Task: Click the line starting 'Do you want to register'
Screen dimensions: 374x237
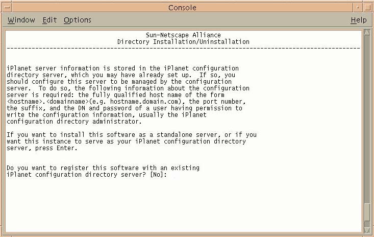Action: click(x=103, y=168)
